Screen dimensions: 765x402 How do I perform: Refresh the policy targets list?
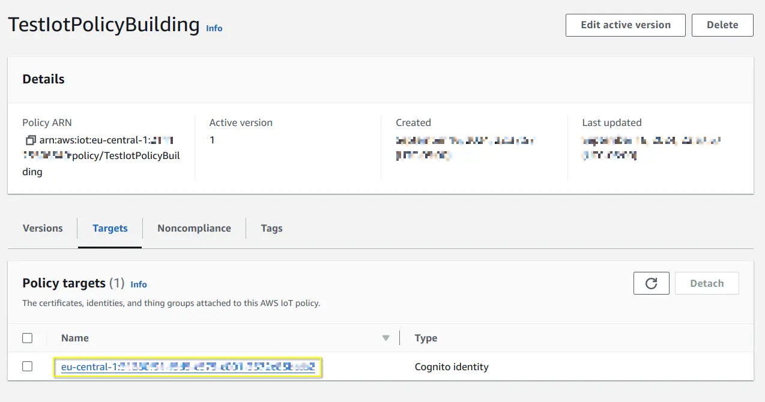[651, 283]
